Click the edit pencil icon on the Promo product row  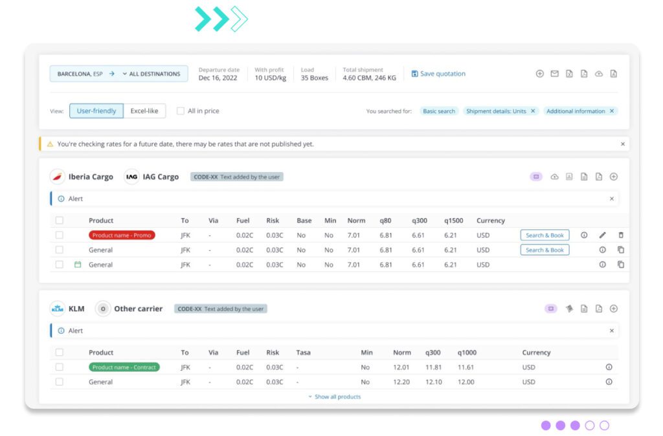604,234
